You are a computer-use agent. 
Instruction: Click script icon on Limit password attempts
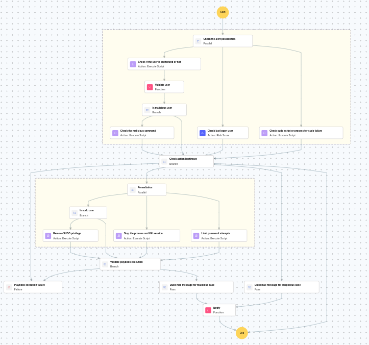[196, 236]
